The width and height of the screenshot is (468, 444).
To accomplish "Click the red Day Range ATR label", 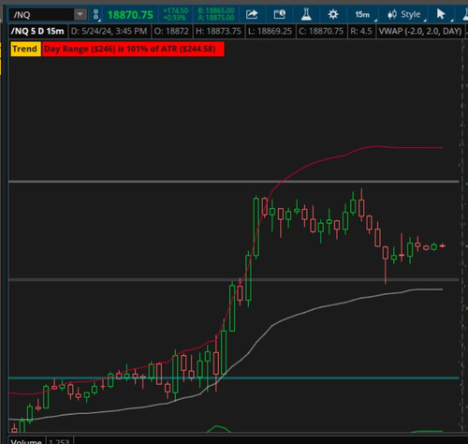I will point(133,49).
